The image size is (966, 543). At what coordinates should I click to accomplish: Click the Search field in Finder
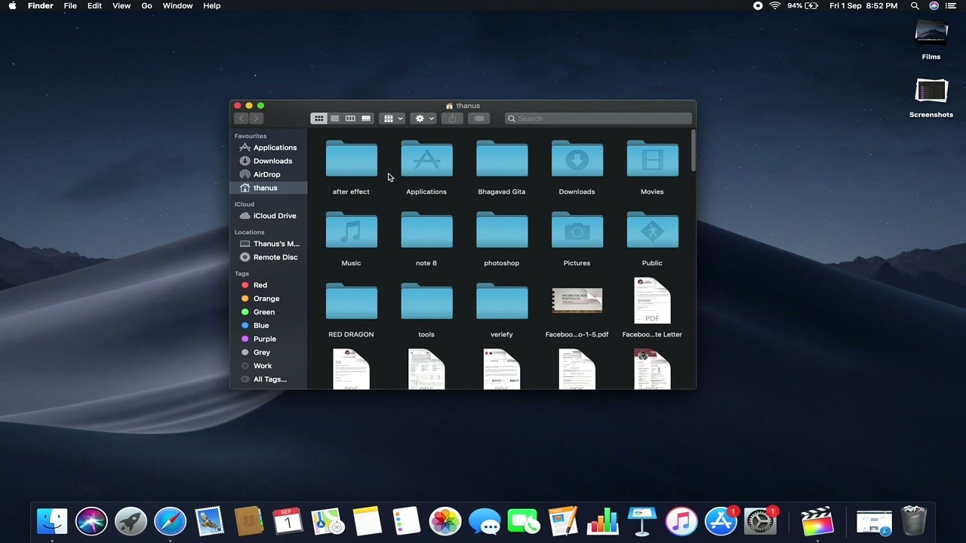pyautogui.click(x=598, y=118)
